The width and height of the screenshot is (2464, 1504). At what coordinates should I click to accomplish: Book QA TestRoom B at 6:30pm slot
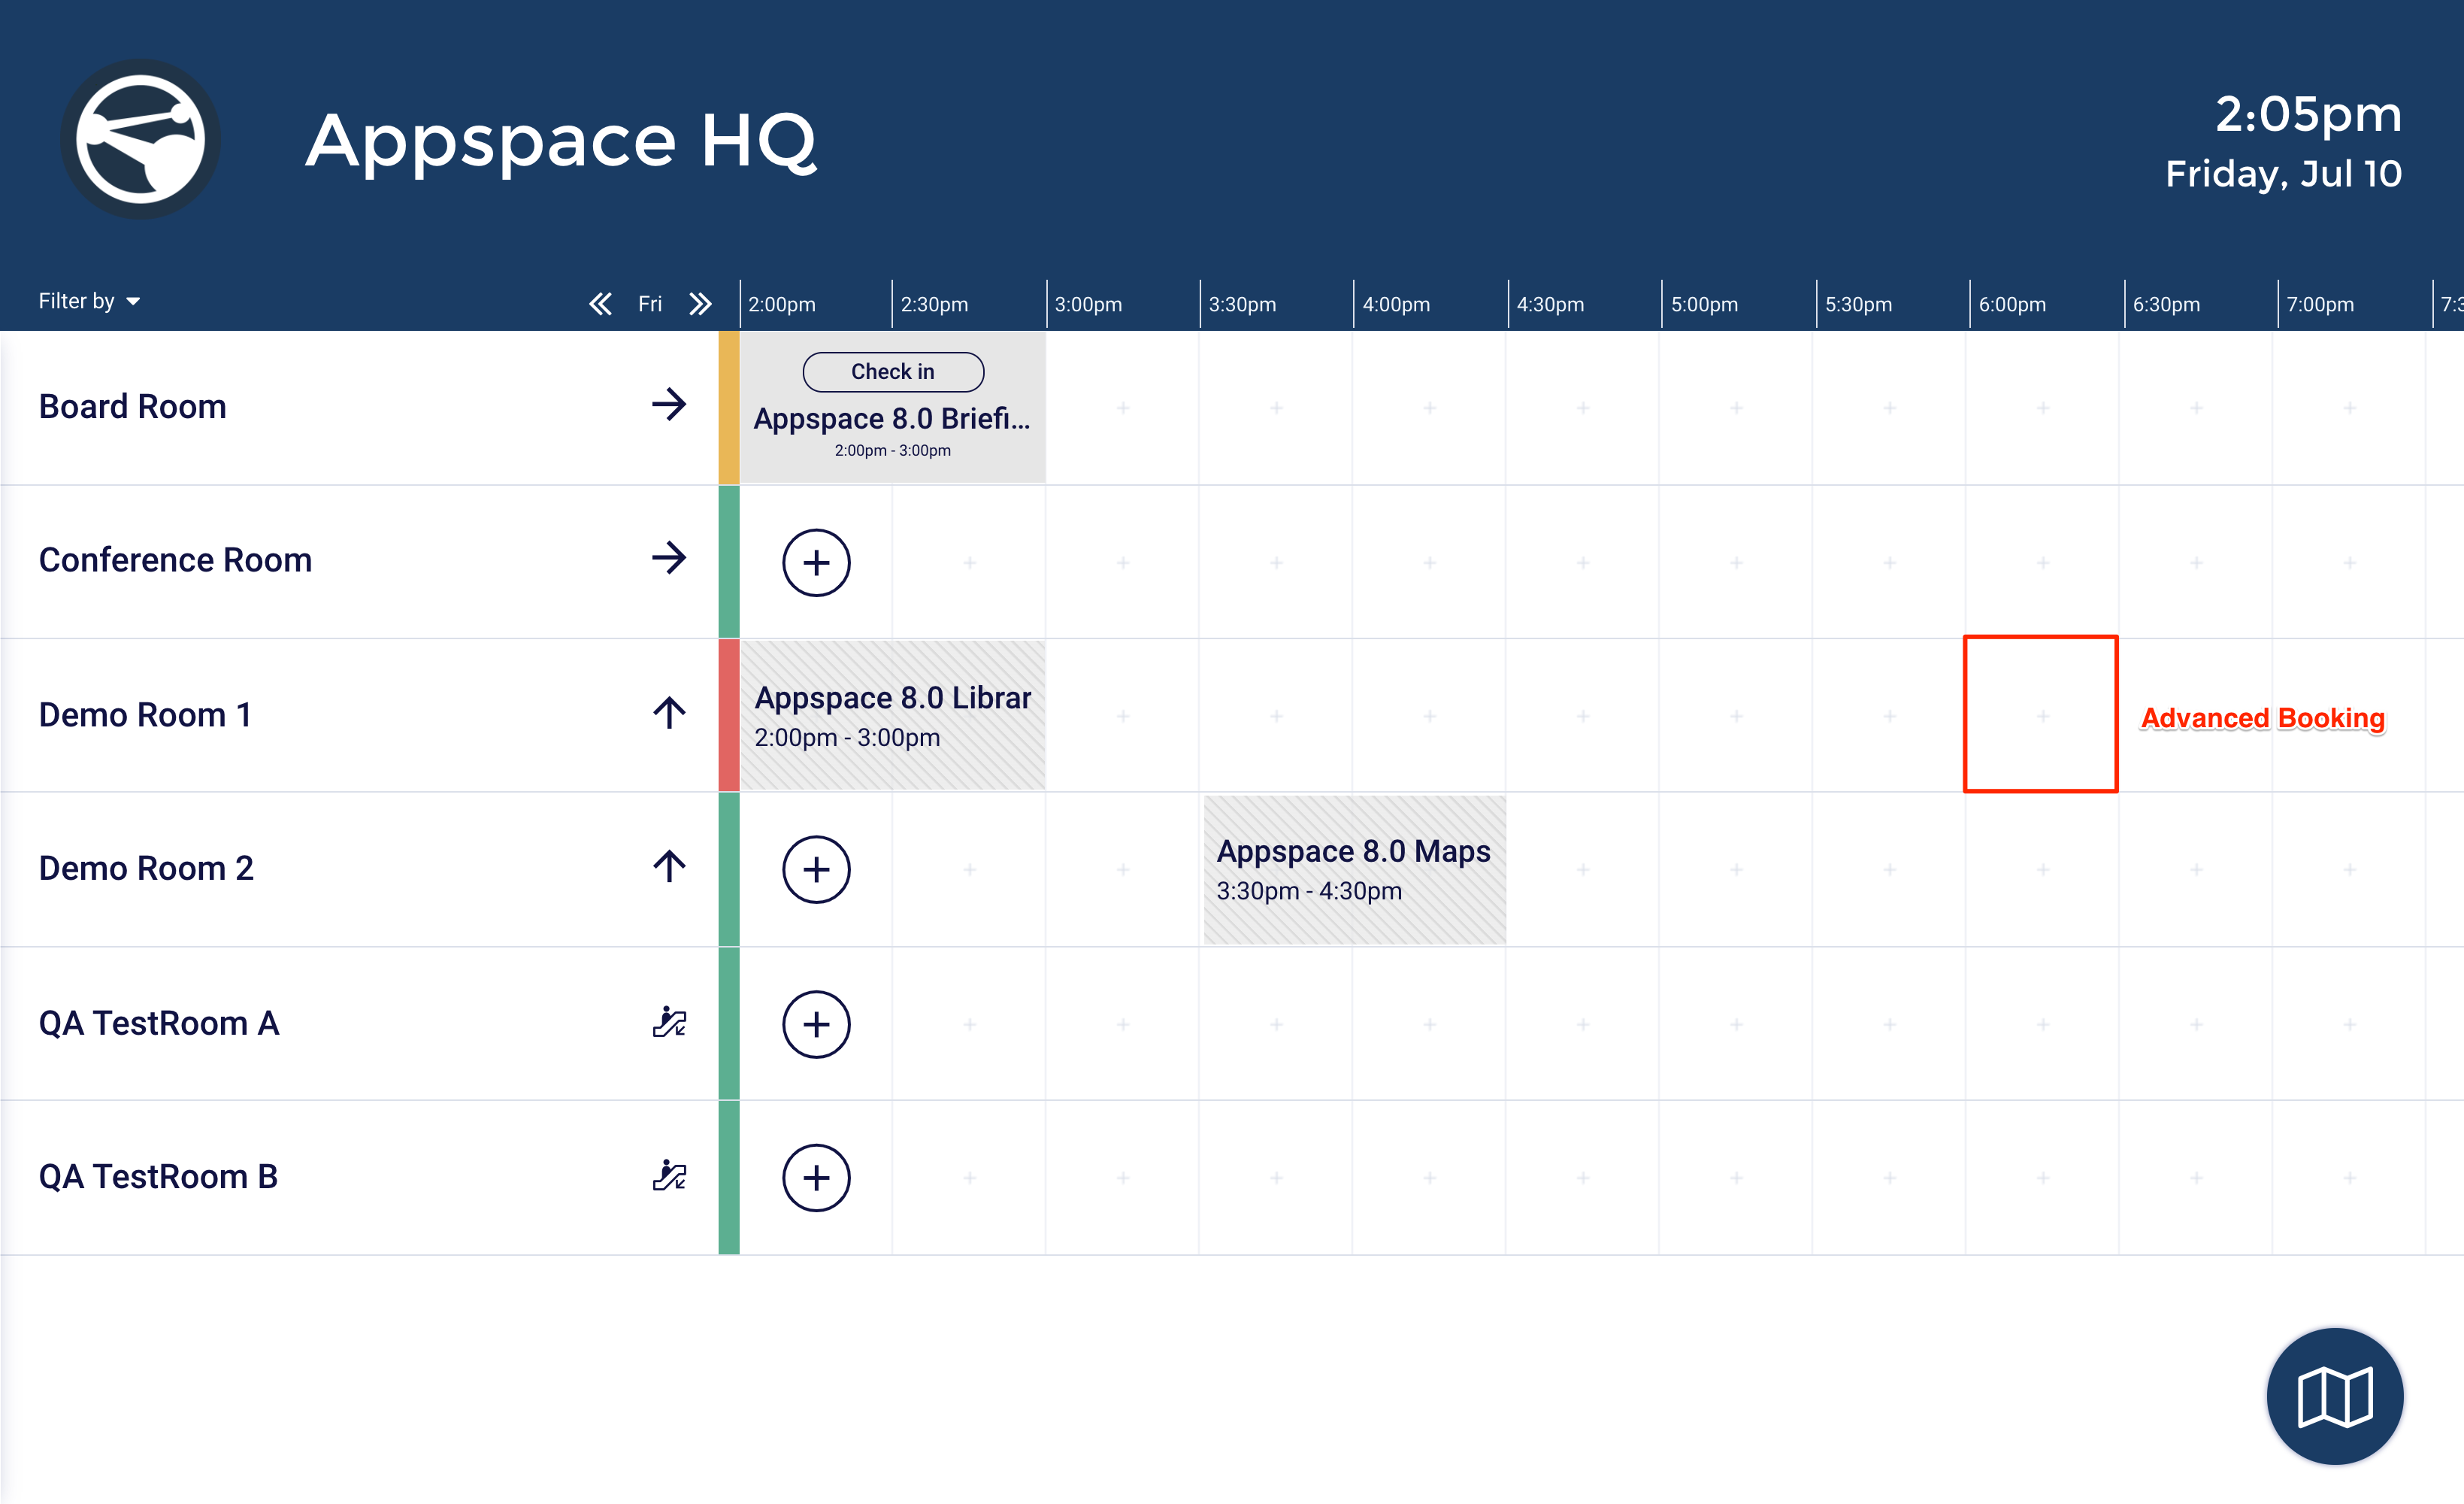point(2196,1178)
